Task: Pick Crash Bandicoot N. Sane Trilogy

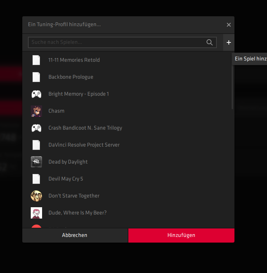Action: coord(127,128)
